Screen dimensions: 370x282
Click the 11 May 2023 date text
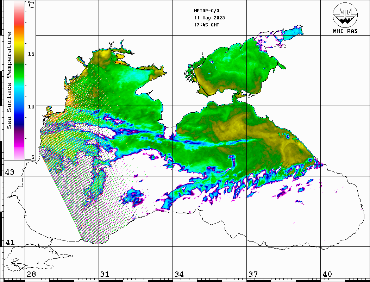click(209, 18)
